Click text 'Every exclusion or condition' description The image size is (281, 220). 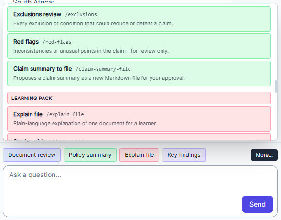point(93,23)
